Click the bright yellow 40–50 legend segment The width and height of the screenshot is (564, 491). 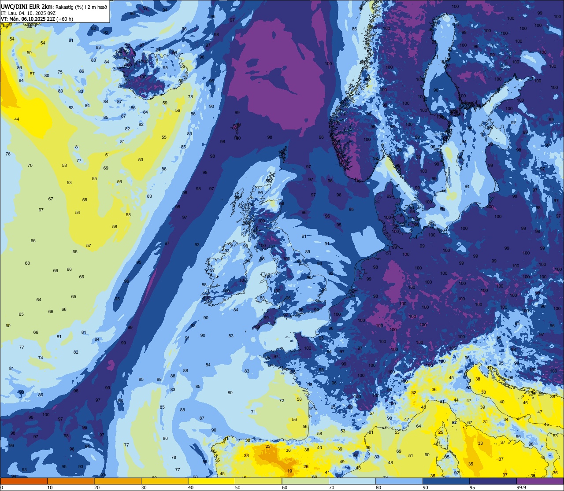click(x=211, y=481)
